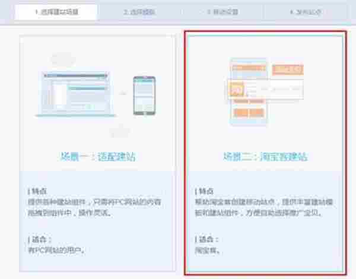Click the cloud graphic above the laptop
356x279 pixels.
[x=63, y=59]
